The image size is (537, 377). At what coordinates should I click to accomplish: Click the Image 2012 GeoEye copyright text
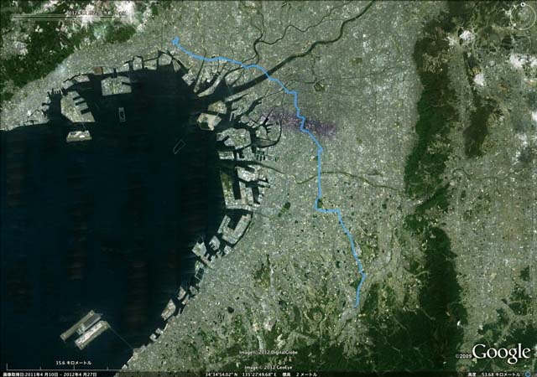[268, 368]
